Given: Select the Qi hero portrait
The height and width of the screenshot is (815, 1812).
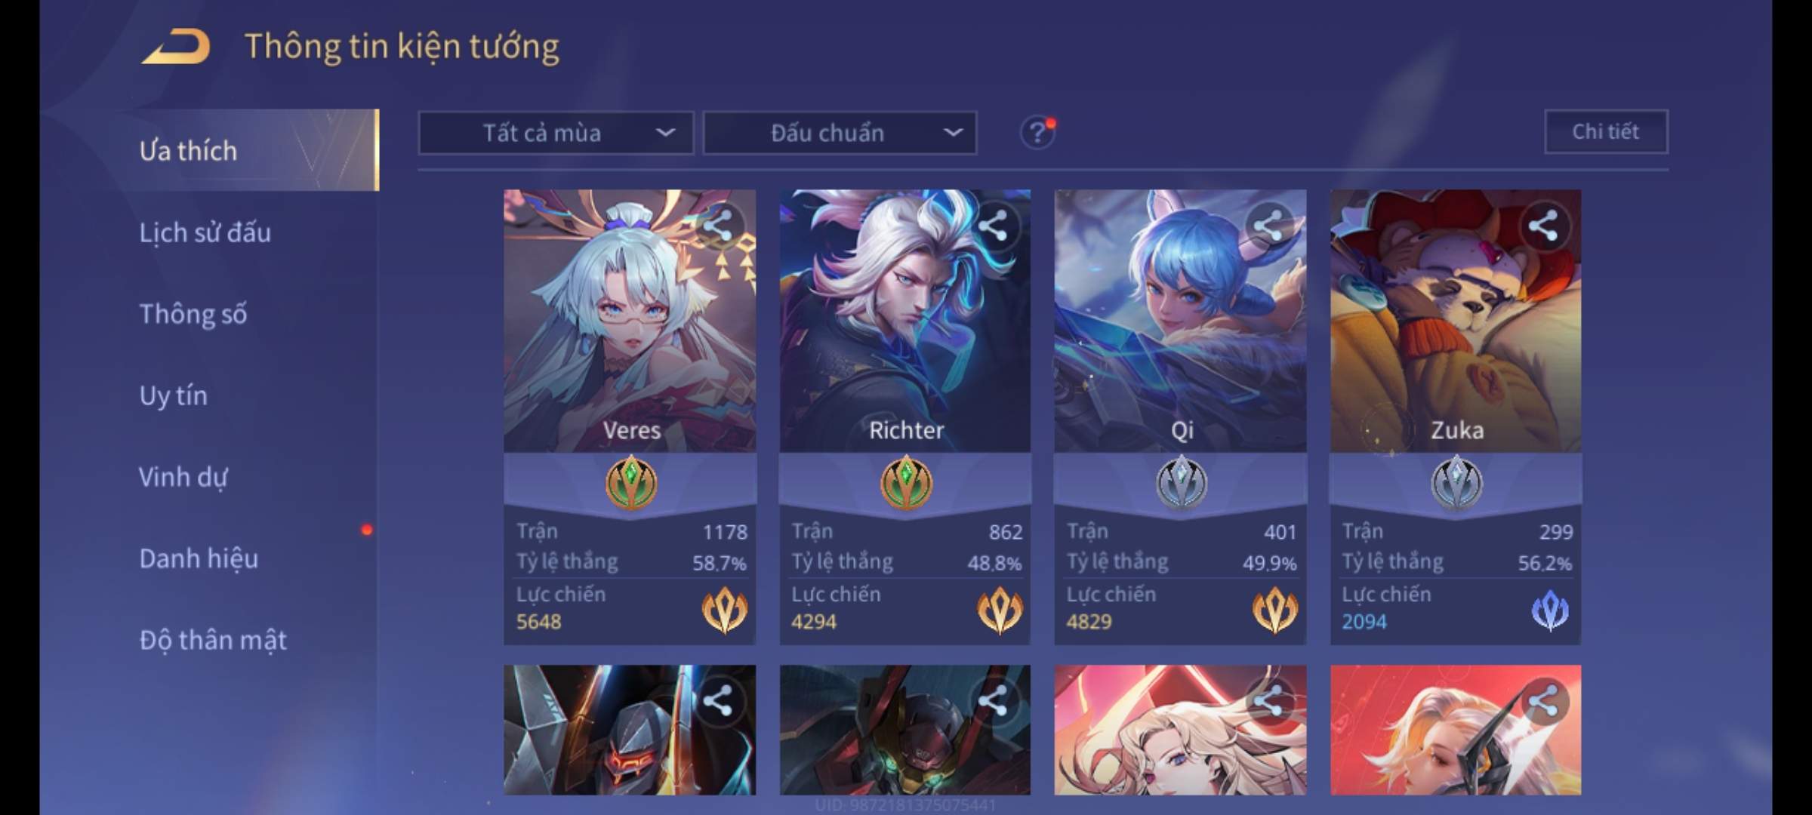Looking at the screenshot, I should 1180,321.
